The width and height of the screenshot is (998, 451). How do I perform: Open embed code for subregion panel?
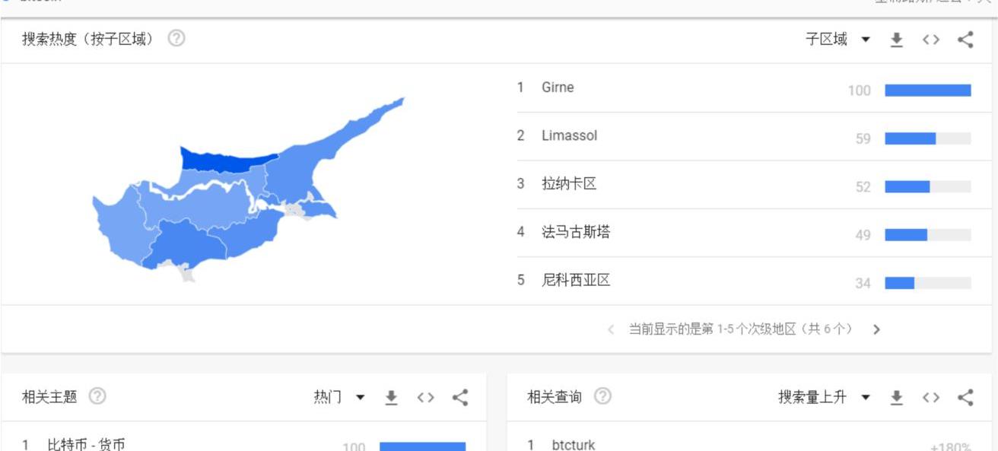pyautogui.click(x=931, y=40)
